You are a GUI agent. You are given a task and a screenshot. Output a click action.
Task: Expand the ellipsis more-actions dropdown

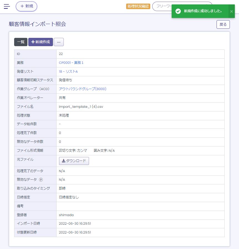(59, 42)
